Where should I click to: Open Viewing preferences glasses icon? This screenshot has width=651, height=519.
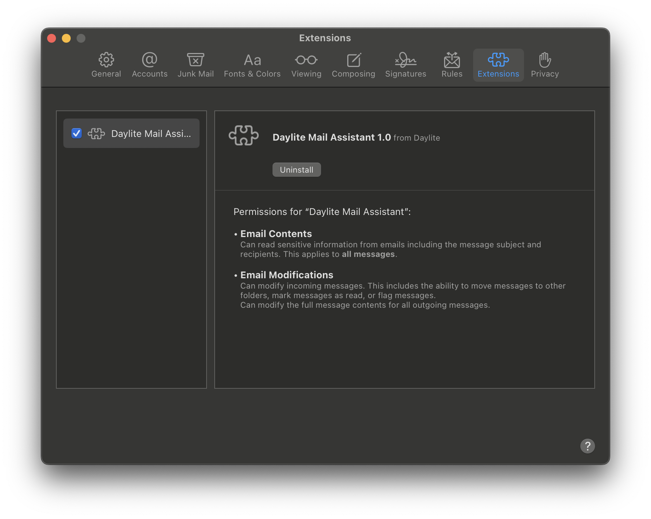(x=306, y=60)
